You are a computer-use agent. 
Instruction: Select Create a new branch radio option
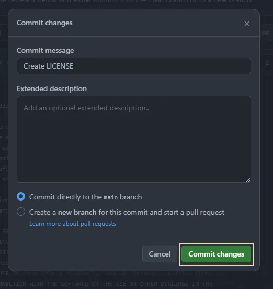[x=21, y=212]
